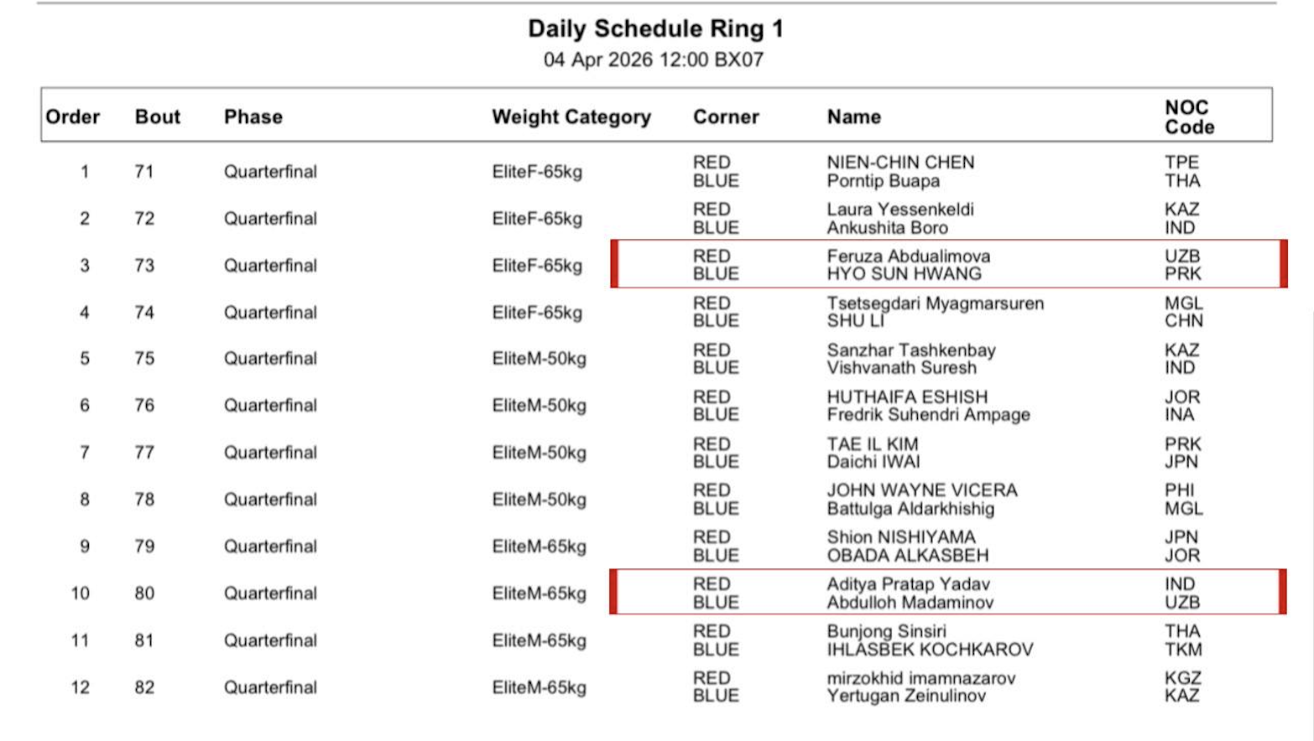Click the Order column header
This screenshot has width=1314, height=741.
coord(73,117)
